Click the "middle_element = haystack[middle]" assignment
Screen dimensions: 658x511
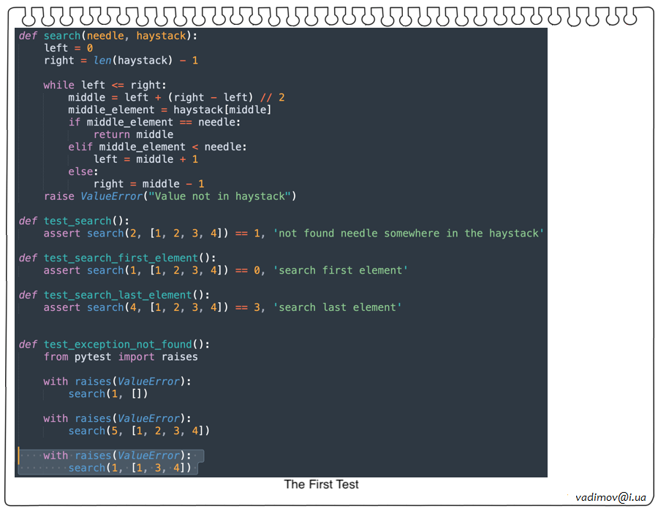[x=170, y=110]
